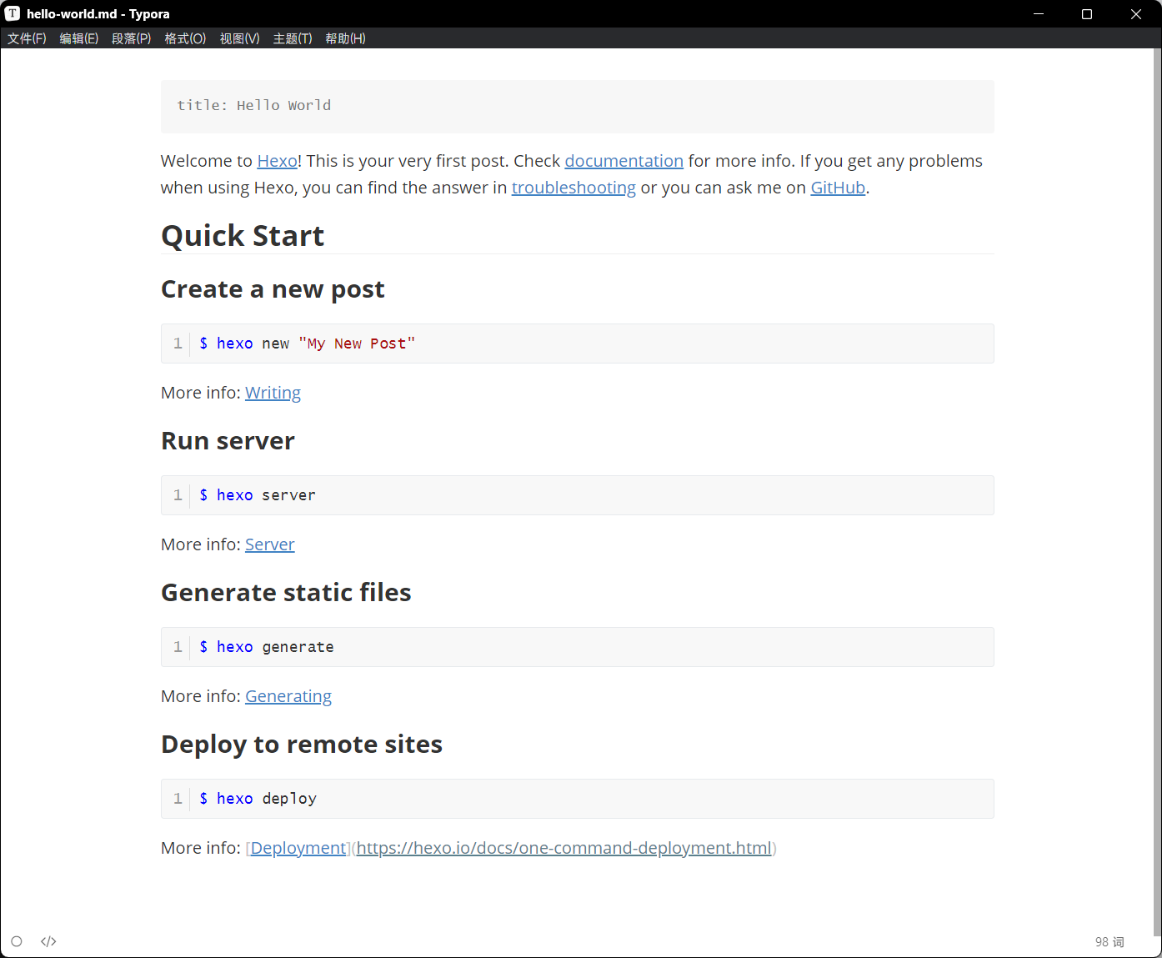Open the 帮助(H) menu
The width and height of the screenshot is (1162, 958).
click(x=345, y=38)
